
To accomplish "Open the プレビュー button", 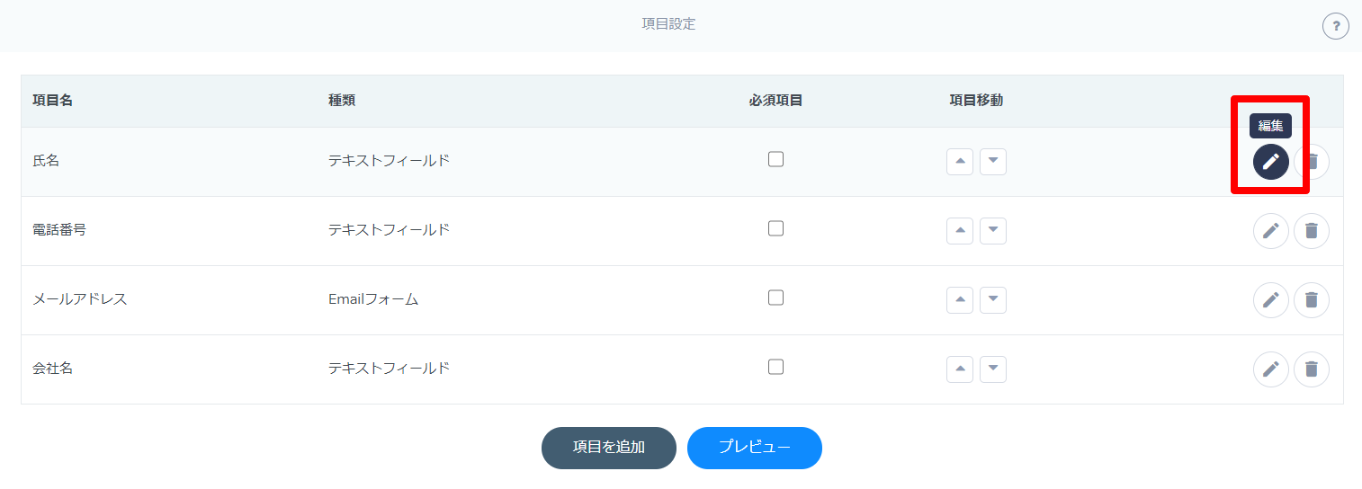I will (x=755, y=448).
